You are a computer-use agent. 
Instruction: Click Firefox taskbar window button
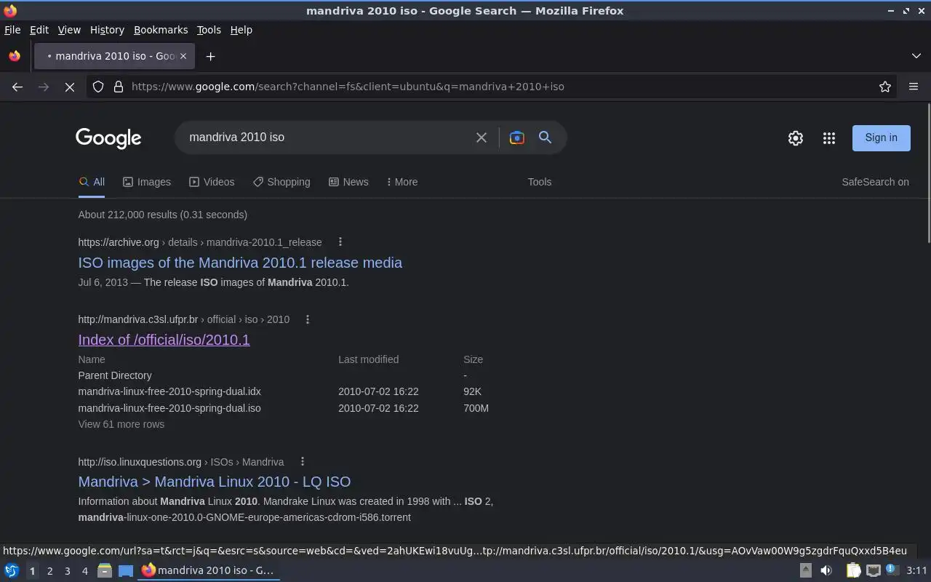[209, 570]
